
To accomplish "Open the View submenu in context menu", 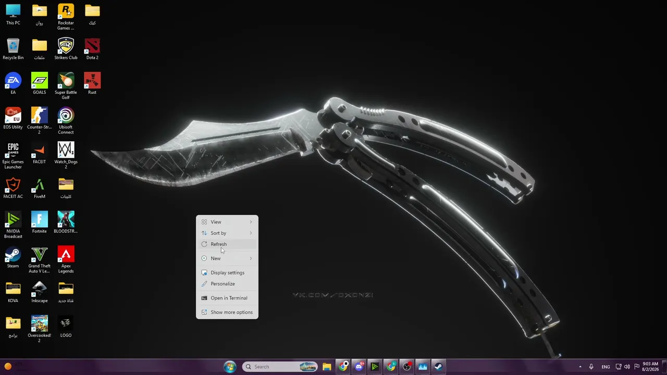I will click(227, 222).
